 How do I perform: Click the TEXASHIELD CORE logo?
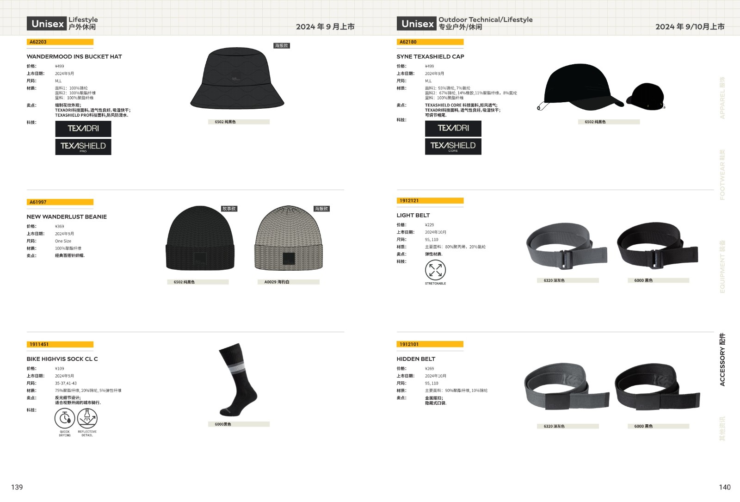pos(453,146)
